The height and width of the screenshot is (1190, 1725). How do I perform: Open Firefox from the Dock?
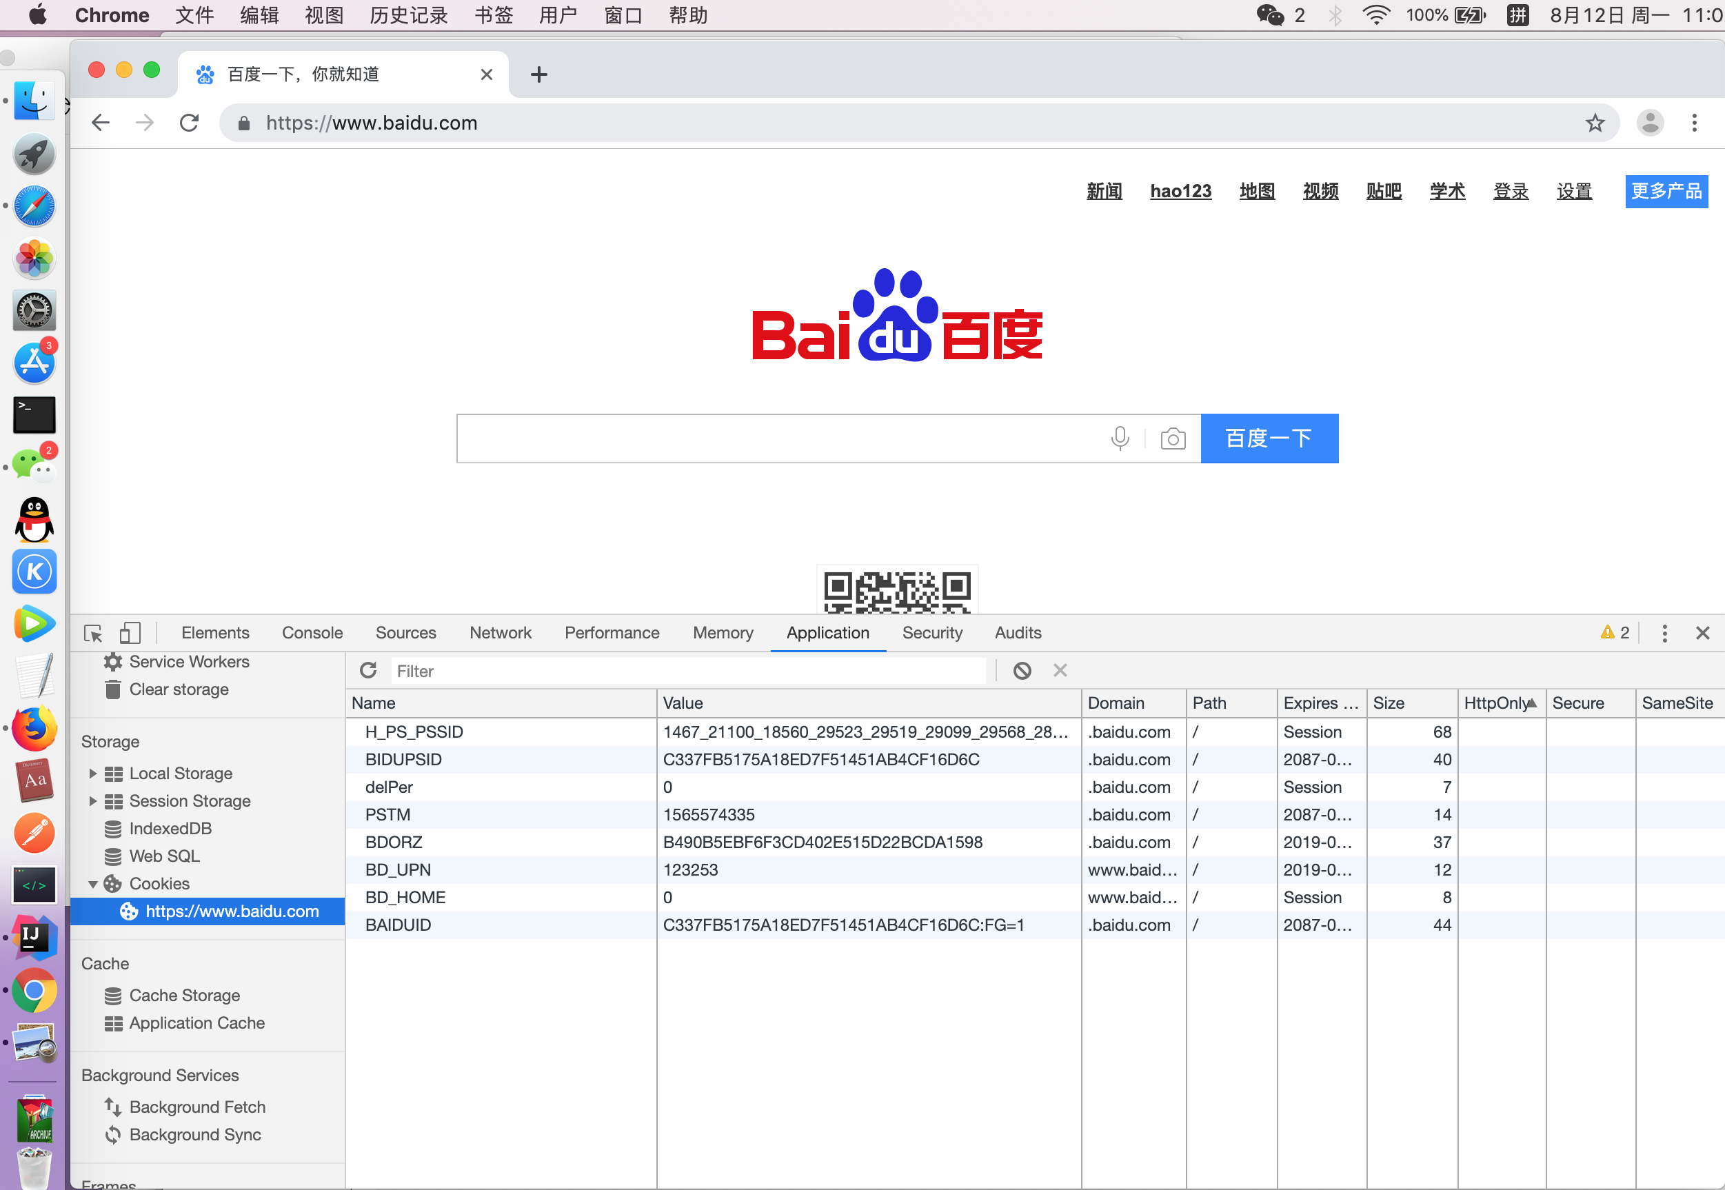34,729
